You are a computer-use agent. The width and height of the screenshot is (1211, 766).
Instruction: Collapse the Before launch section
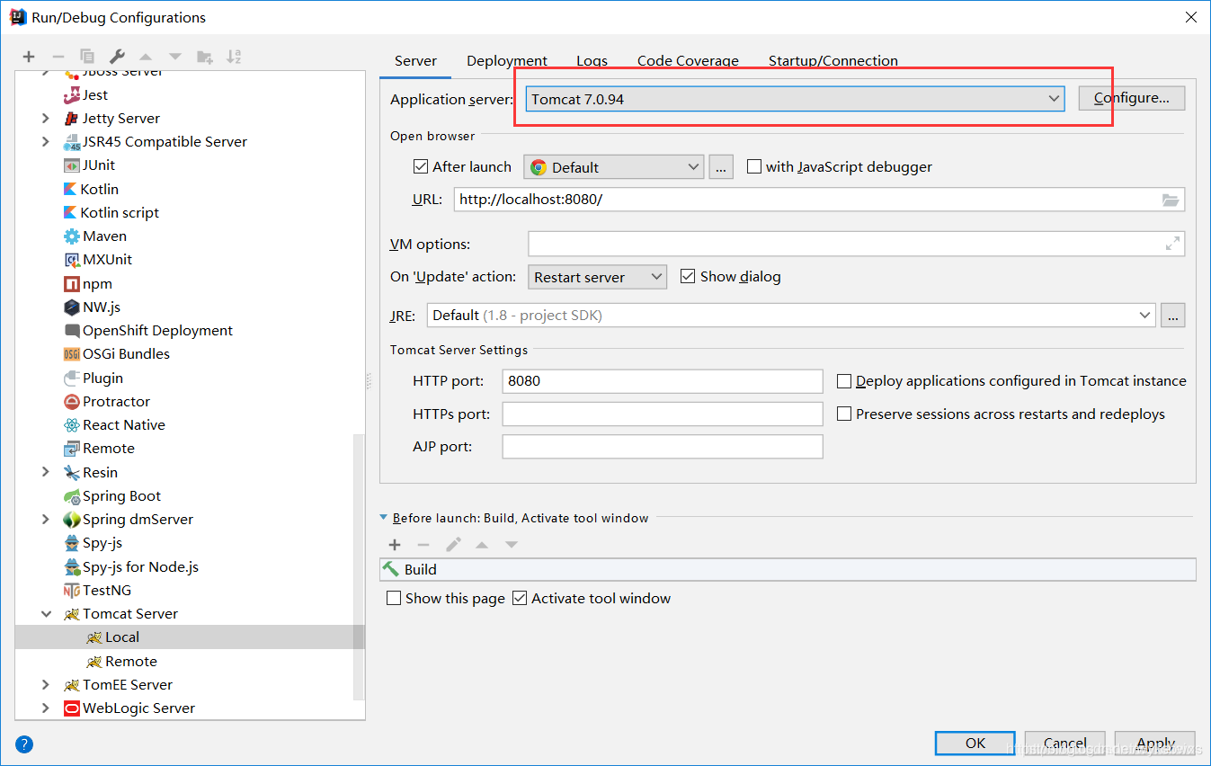coord(384,518)
